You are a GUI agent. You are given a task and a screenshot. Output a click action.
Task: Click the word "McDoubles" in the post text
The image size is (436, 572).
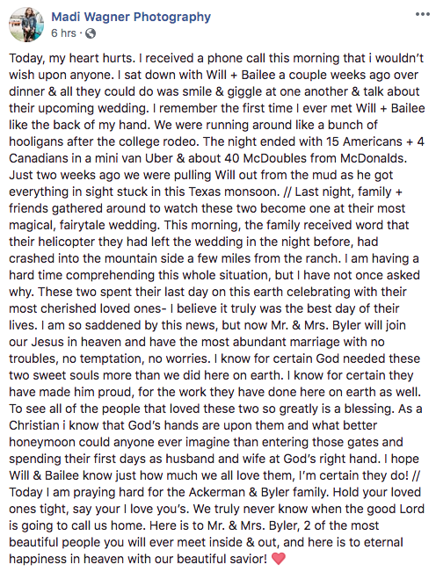tap(271, 158)
